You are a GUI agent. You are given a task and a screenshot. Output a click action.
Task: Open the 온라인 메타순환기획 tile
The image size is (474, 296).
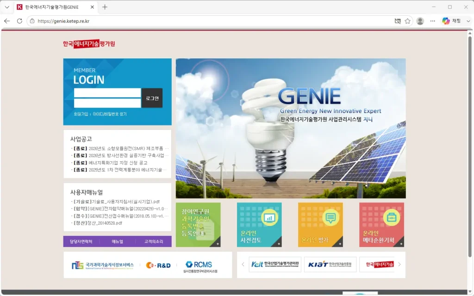[x=381, y=225]
